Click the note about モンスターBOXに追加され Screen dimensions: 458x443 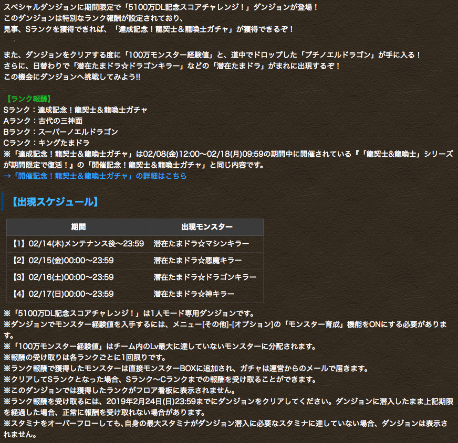coord(186,369)
